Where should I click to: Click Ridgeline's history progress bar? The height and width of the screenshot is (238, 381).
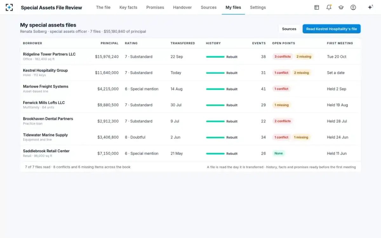215,57
